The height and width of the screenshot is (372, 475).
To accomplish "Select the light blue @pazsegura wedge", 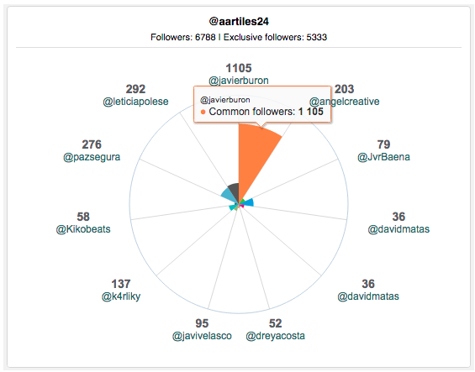I will coord(229,196).
